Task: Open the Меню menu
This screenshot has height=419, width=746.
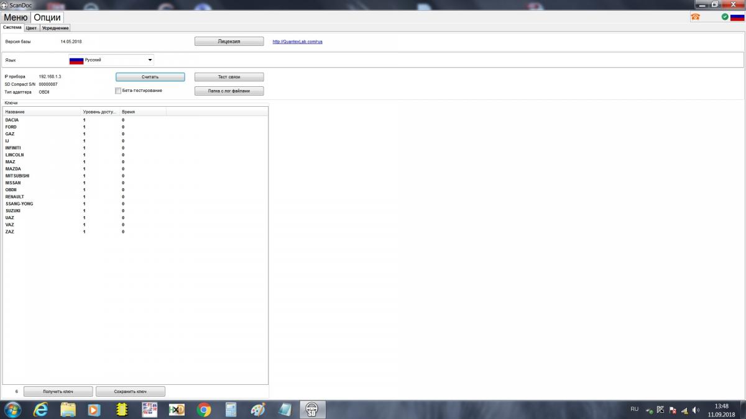Action: coord(16,17)
